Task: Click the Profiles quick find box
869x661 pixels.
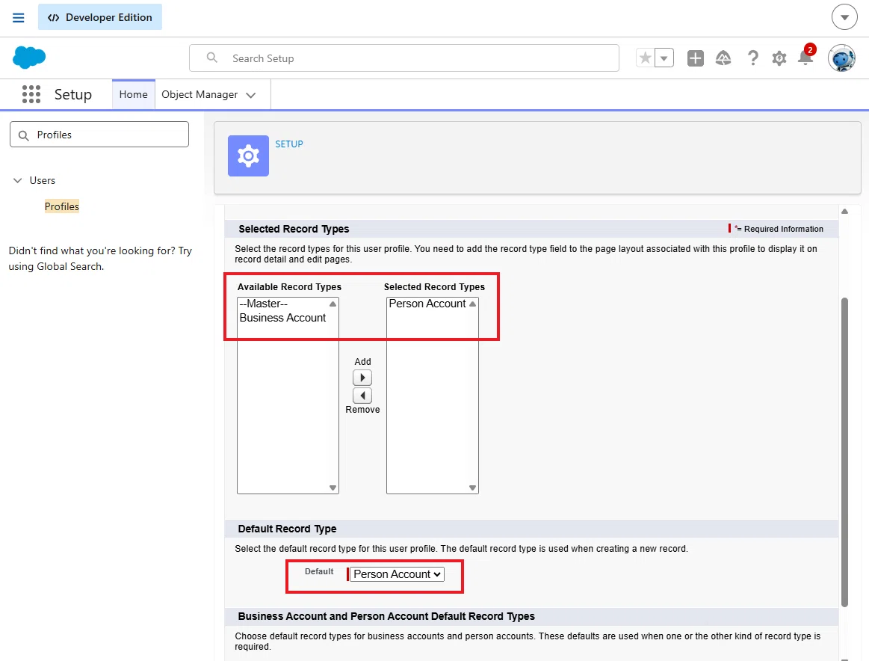Action: tap(99, 135)
